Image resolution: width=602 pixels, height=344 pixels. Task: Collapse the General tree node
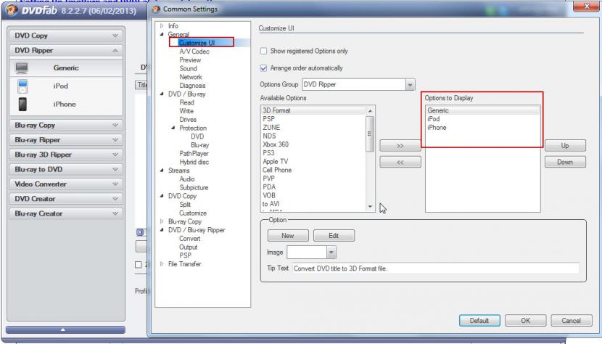pyautogui.click(x=162, y=34)
